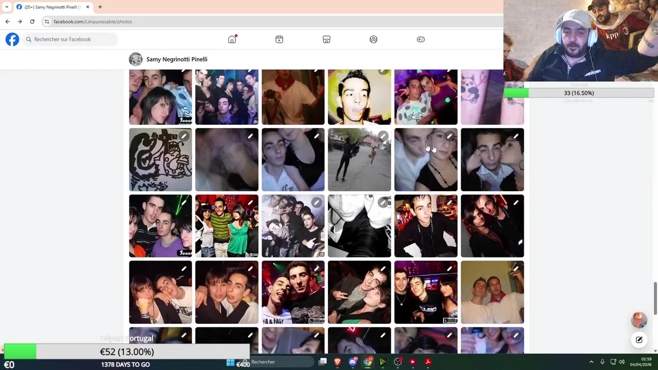Screen dimensions: 658x370
Task: Open the volume control in system tray
Action: point(622,362)
